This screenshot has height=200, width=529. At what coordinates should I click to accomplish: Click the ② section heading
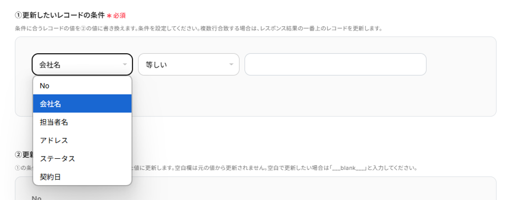point(24,154)
